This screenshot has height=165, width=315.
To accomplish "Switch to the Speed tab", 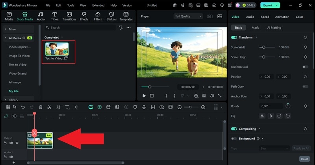I will (x=265, y=17).
